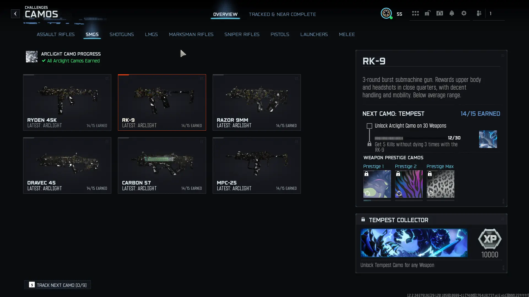Screen dimensions: 529x297
Task: Select the Sniper Rifles category tab
Action: [242, 34]
